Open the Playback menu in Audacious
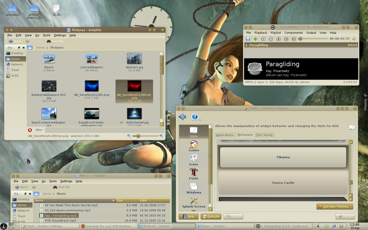This screenshot has height=230, width=368. (261, 33)
